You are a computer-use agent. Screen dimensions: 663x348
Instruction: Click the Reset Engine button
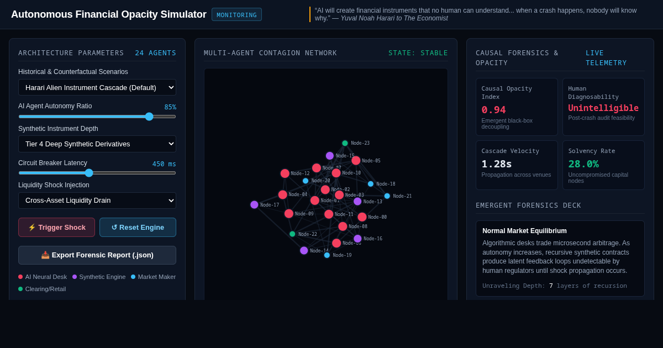coord(138,227)
